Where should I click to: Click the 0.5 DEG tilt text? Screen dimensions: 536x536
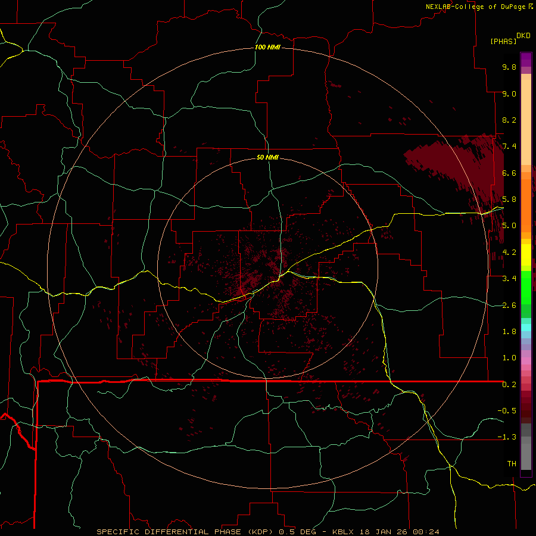[x=298, y=532]
